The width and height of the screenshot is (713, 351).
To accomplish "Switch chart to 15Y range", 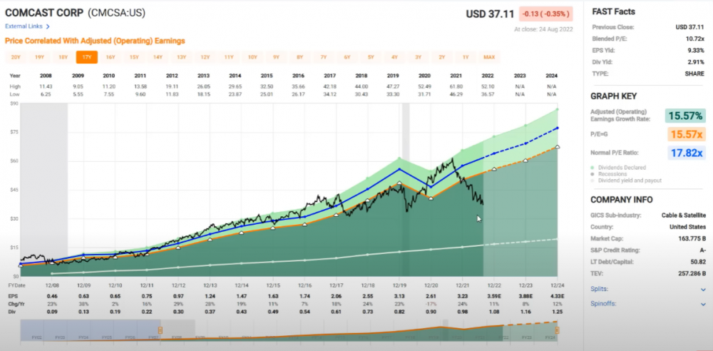I will (x=134, y=57).
